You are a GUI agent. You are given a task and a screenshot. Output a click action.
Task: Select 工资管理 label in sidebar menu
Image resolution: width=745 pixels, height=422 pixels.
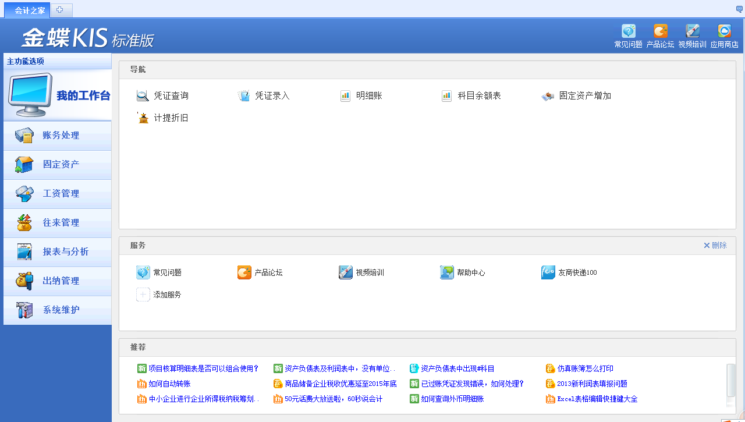click(x=61, y=194)
